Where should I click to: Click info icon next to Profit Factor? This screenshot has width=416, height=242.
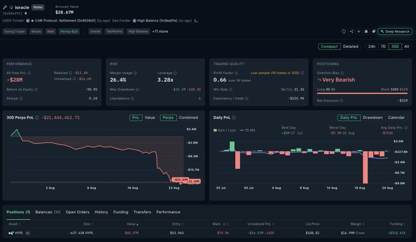pyautogui.click(x=236, y=73)
